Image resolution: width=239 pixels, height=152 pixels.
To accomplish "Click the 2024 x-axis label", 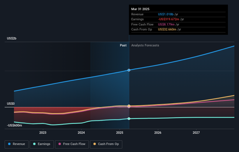I will coord(81,133).
